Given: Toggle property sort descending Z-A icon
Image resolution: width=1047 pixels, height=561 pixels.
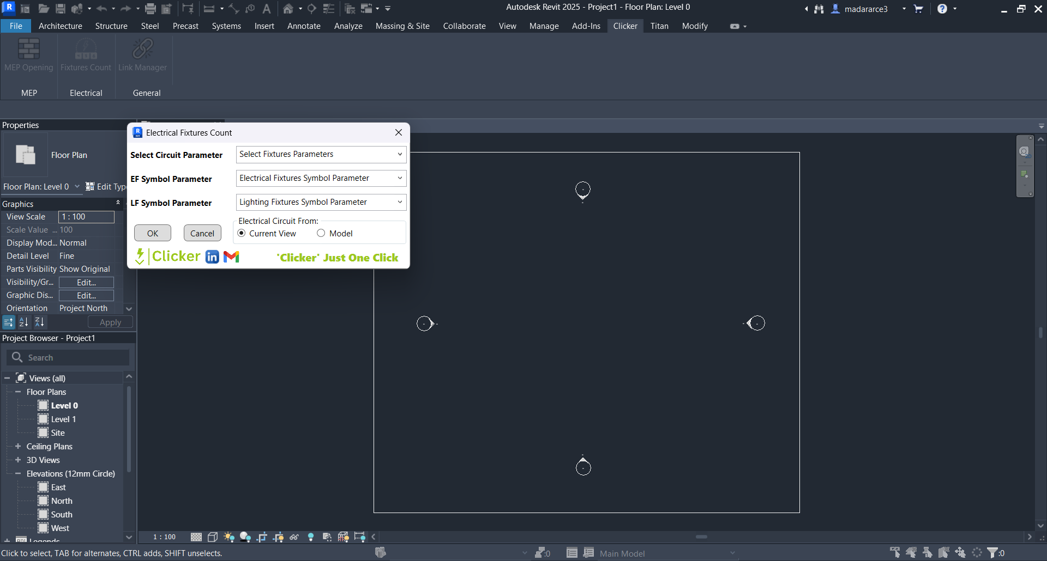Looking at the screenshot, I should [40, 322].
